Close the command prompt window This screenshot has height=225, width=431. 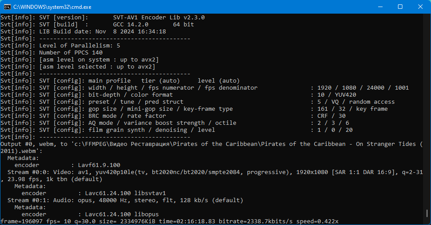[420, 7]
